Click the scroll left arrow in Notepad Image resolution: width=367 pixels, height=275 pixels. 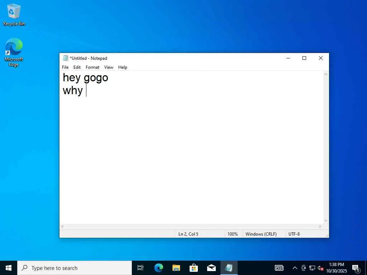click(x=62, y=226)
